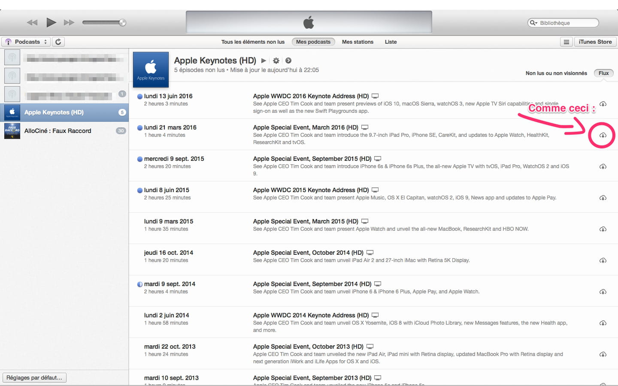Open Réglages par défaut settings
618x386 pixels.
click(x=34, y=377)
